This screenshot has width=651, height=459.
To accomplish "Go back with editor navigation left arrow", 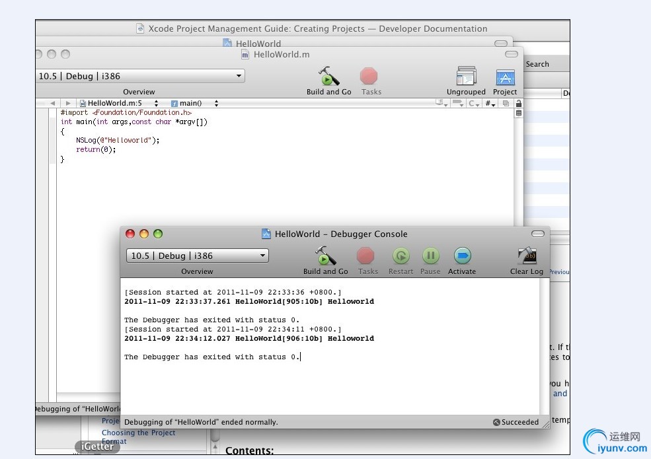I will [53, 103].
